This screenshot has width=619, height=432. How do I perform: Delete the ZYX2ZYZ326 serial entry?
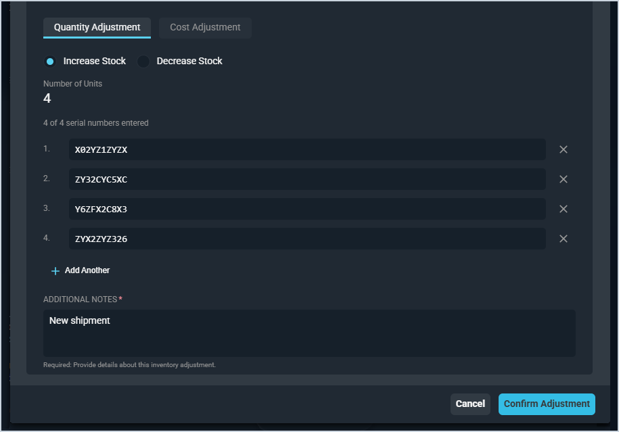click(x=563, y=239)
